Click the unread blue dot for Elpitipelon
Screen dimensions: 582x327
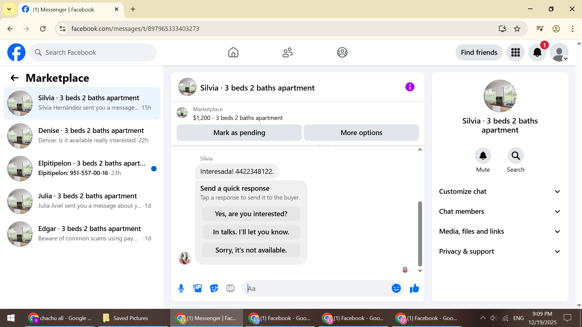154,169
